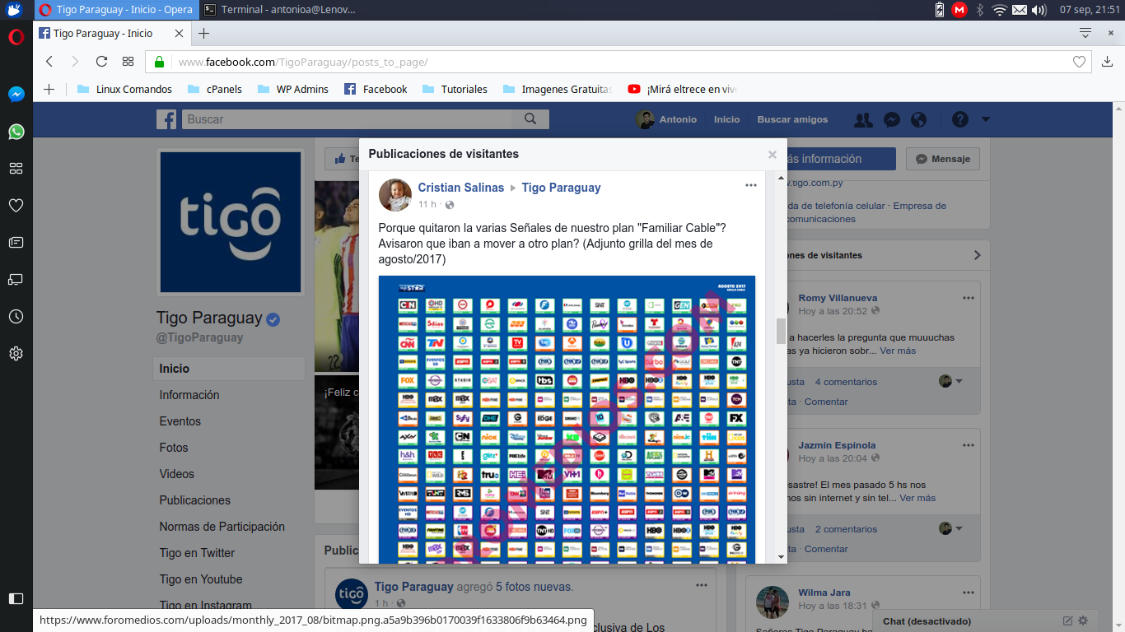Open Buscar amigos in the Facebook header
Image resolution: width=1125 pixels, height=632 pixels.
point(792,119)
